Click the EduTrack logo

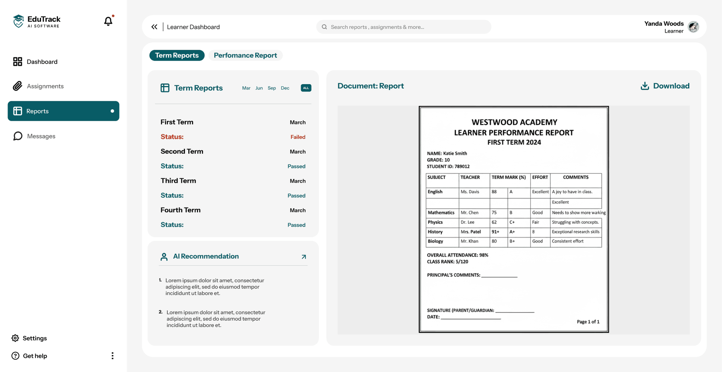pos(36,21)
